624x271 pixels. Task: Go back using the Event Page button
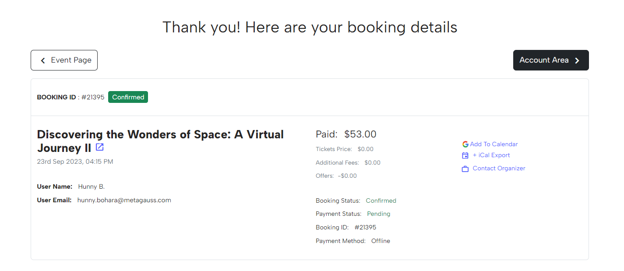point(64,60)
